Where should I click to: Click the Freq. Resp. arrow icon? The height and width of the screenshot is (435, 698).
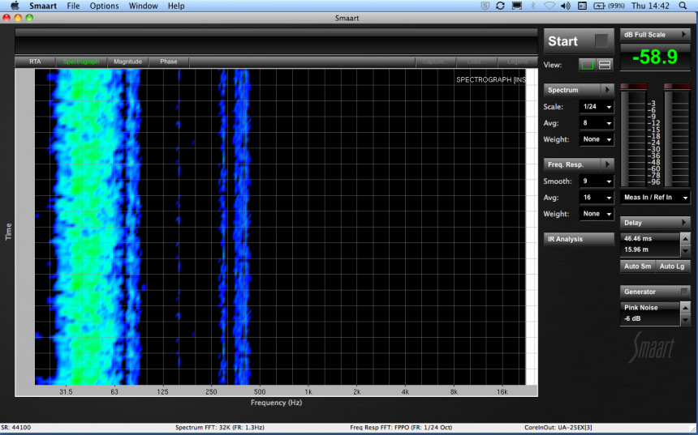coord(606,164)
